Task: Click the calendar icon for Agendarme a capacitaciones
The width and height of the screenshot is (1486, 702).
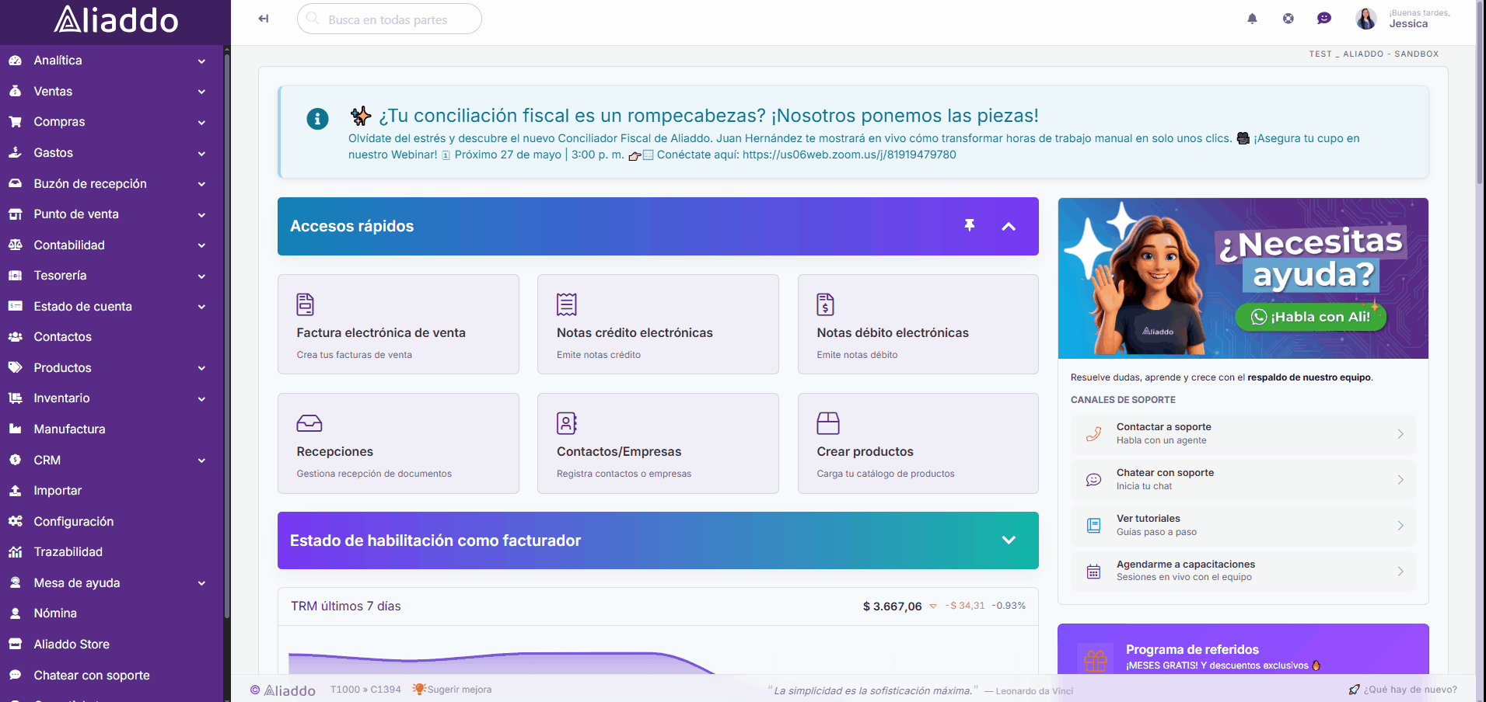Action: (1093, 572)
